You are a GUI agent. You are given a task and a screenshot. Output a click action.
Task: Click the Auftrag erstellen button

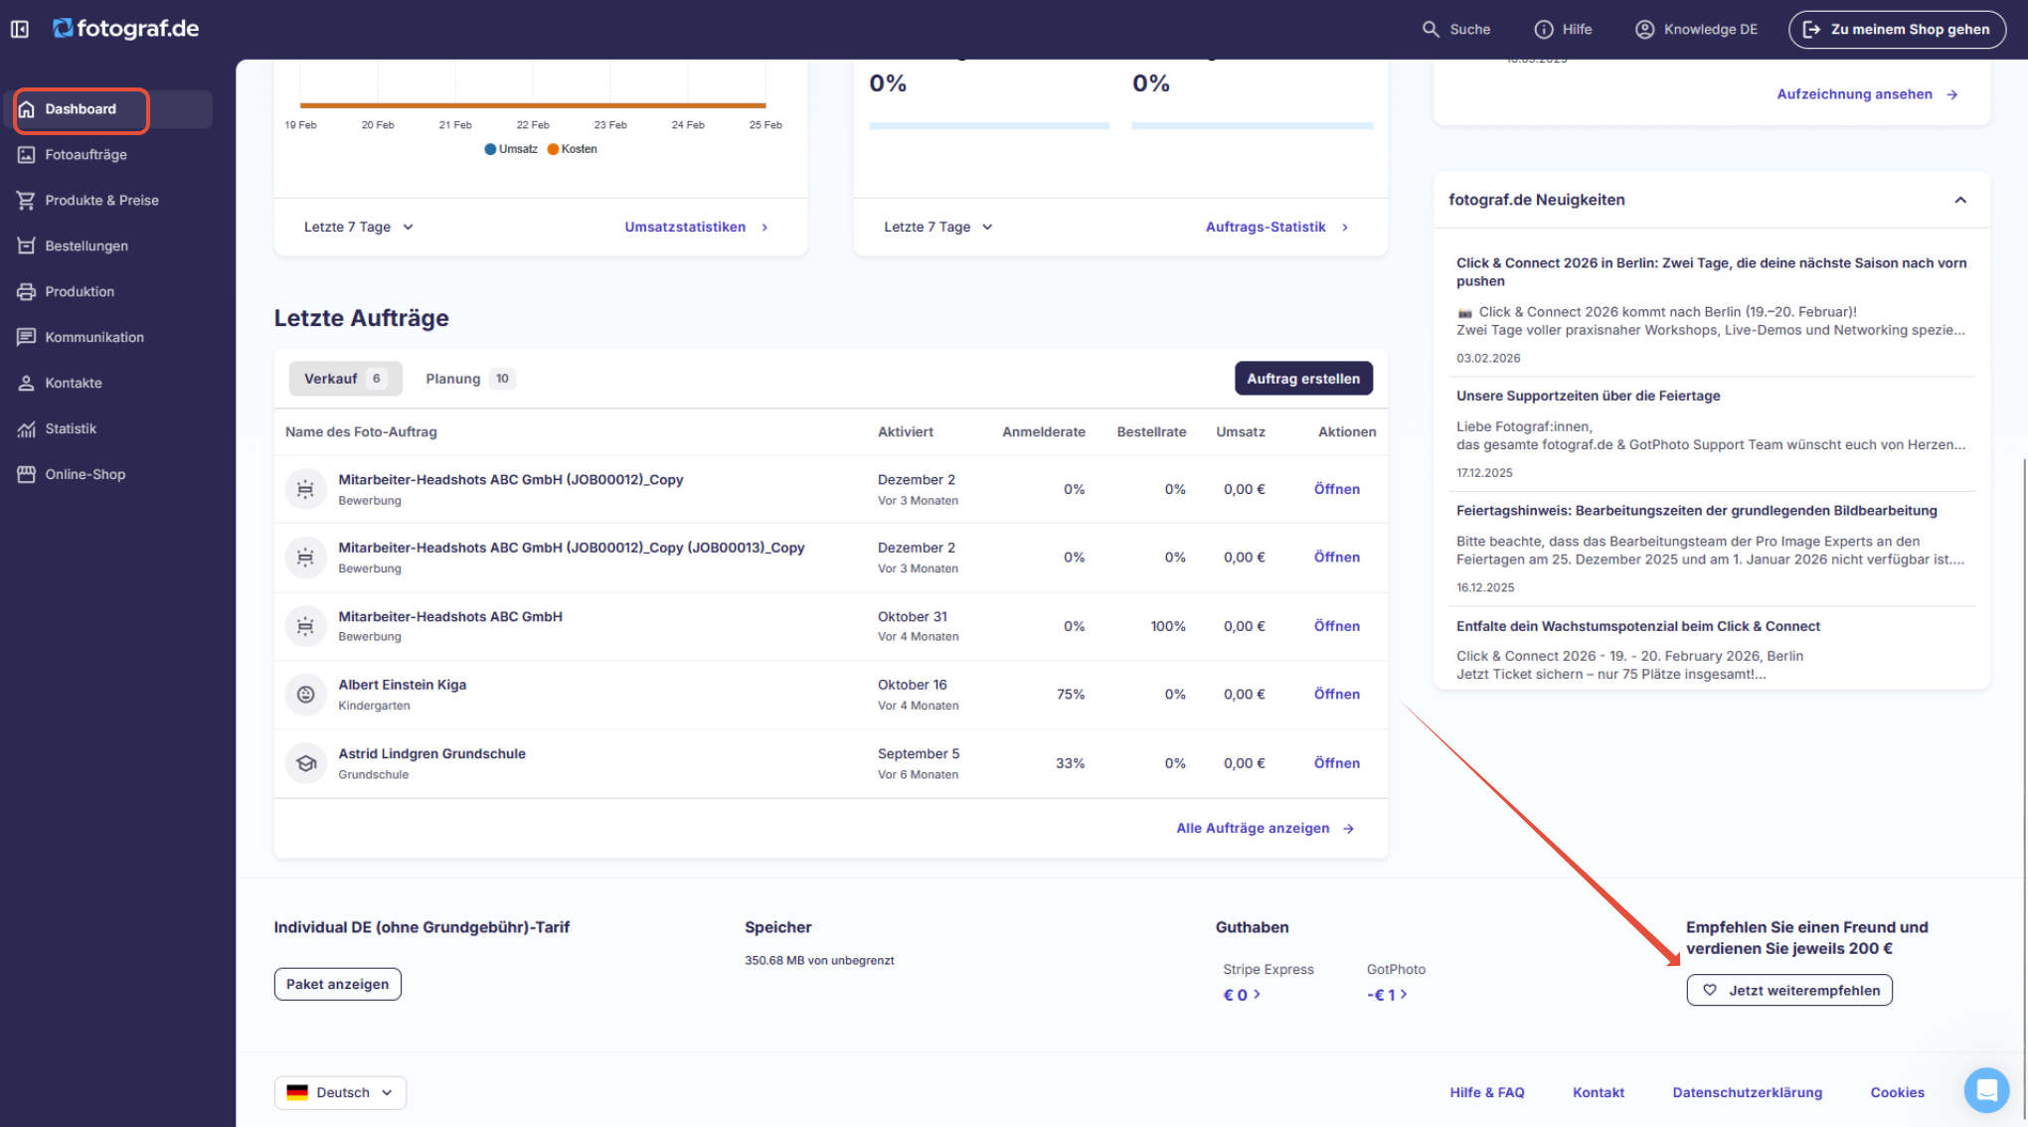pos(1302,379)
